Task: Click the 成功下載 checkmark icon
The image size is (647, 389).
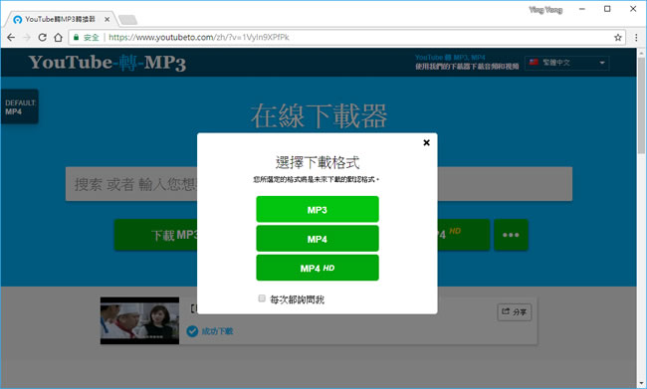Action: pos(192,331)
